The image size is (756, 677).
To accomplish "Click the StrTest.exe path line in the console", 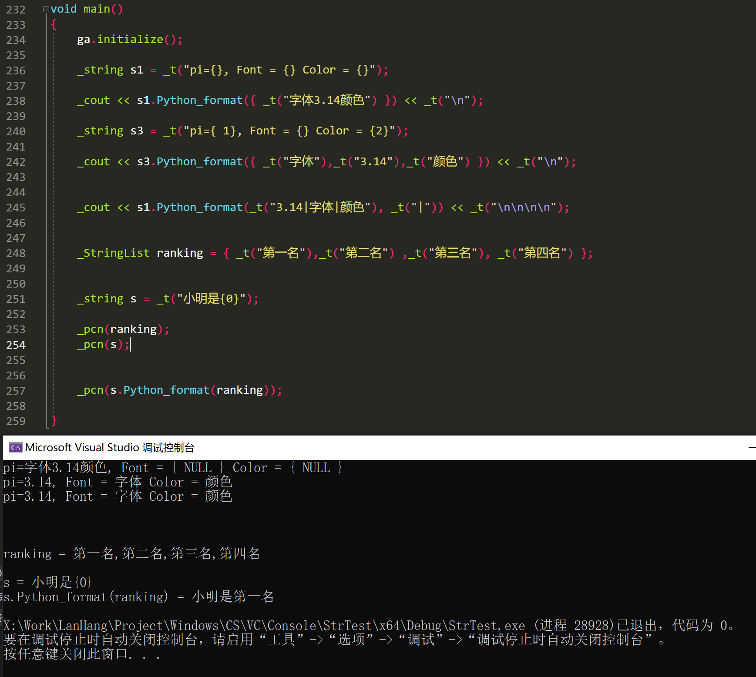I will pos(369,626).
